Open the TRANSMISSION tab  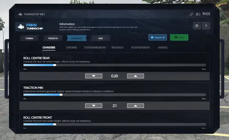click(94, 48)
